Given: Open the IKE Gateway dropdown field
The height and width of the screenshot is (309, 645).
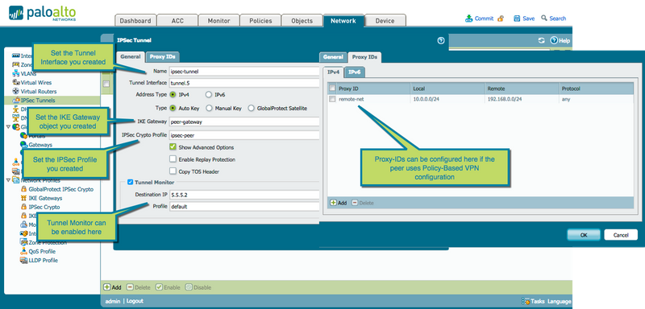Looking at the screenshot, I should (244, 122).
